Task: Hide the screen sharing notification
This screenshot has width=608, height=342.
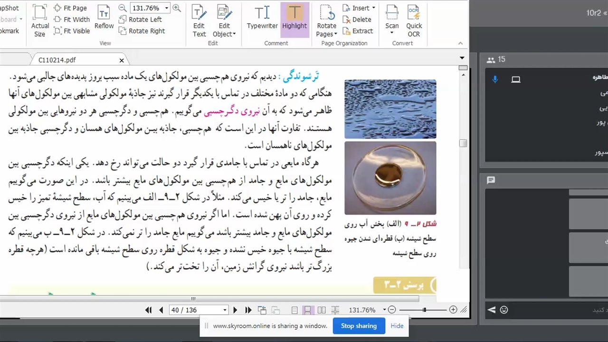Action: [x=397, y=326]
